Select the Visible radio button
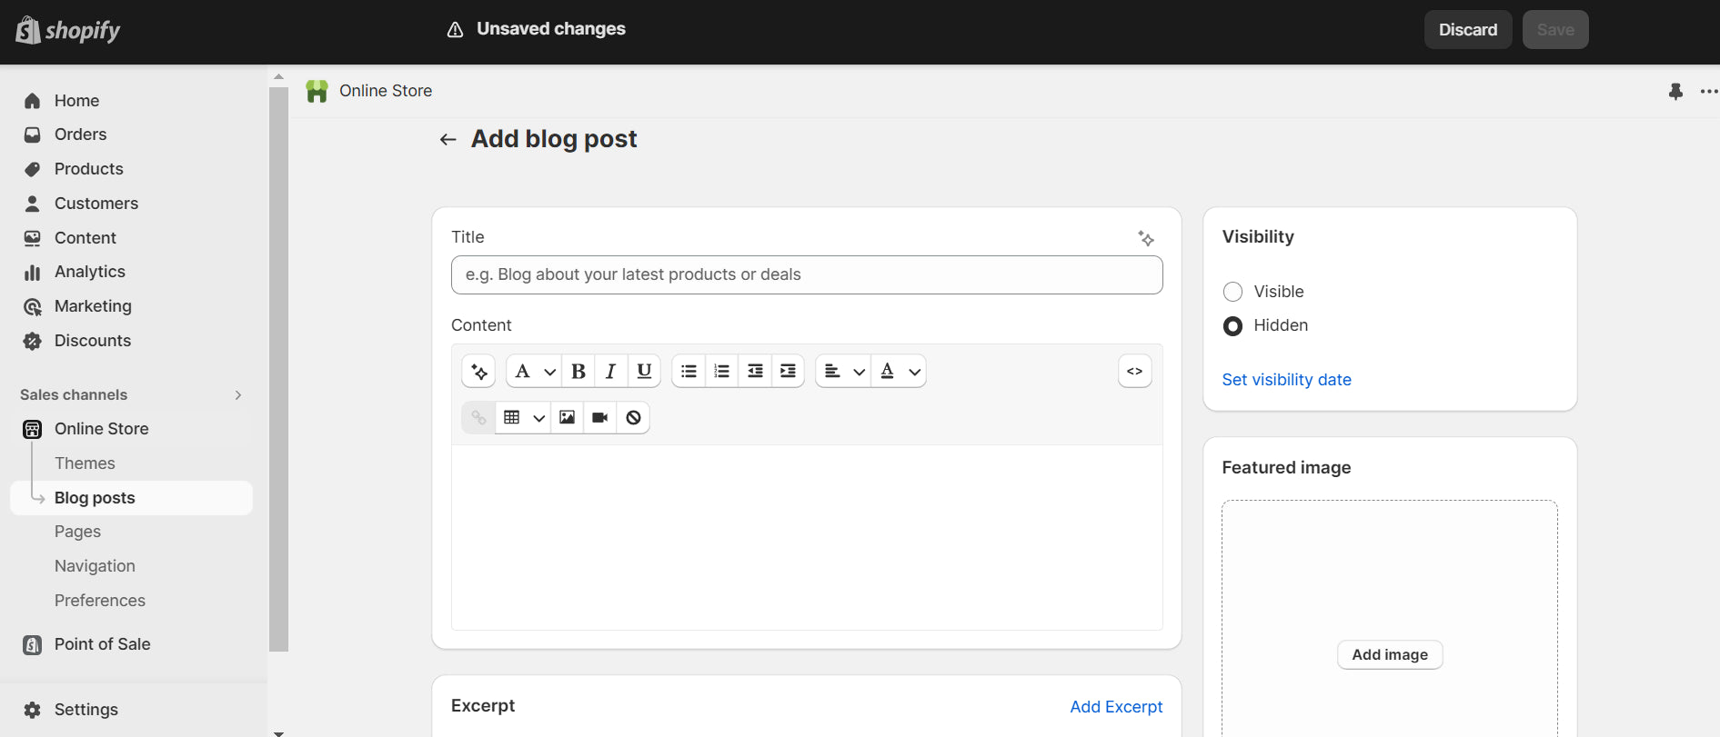1720x737 pixels. click(x=1232, y=292)
